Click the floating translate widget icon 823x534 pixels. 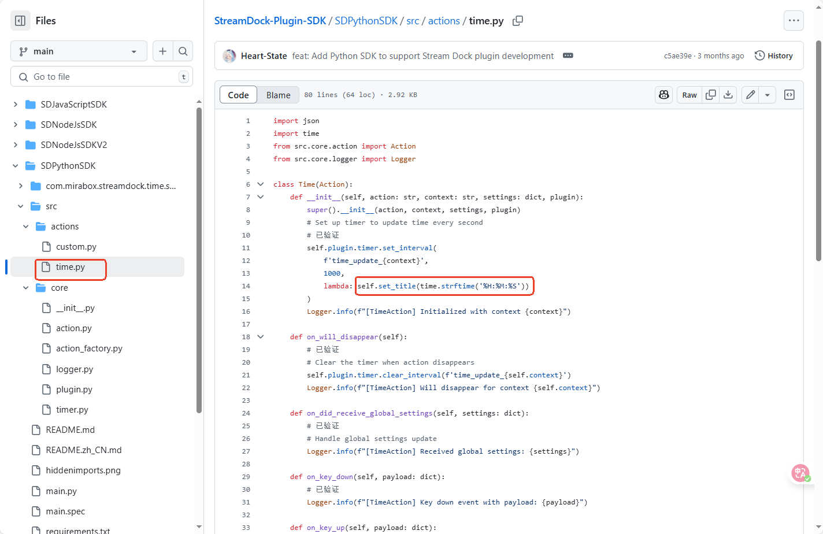(801, 473)
